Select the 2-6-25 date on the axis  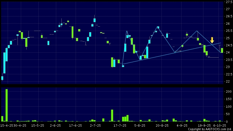tap(55, 126)
